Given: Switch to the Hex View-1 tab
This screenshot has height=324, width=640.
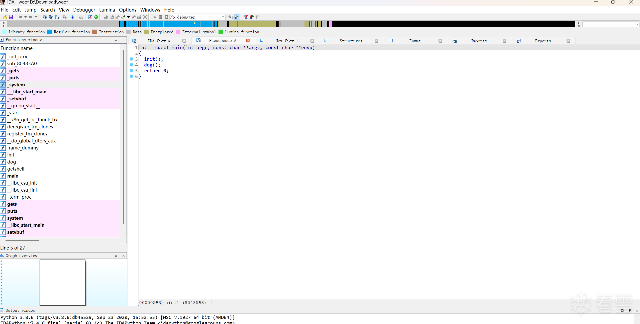Looking at the screenshot, I should click(287, 41).
